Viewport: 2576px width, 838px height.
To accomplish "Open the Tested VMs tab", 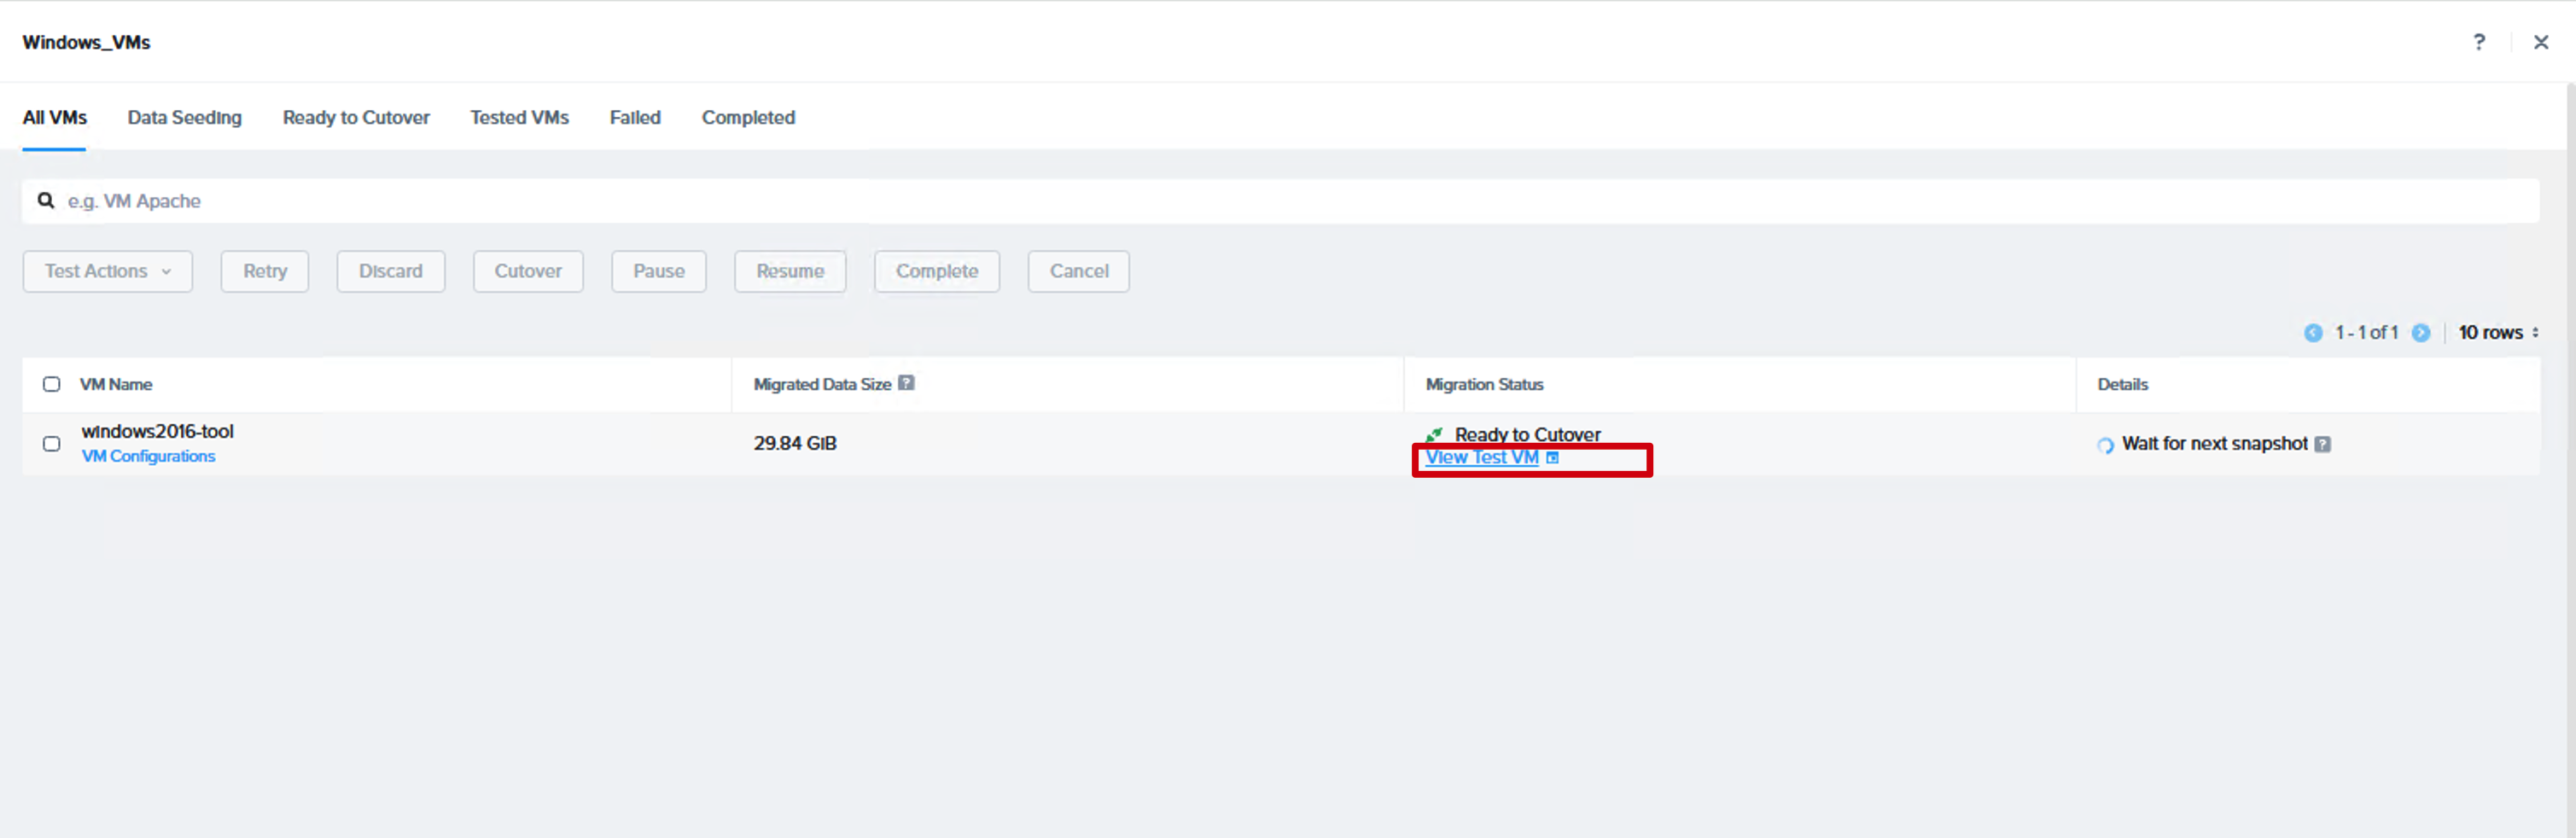I will pyautogui.click(x=519, y=117).
